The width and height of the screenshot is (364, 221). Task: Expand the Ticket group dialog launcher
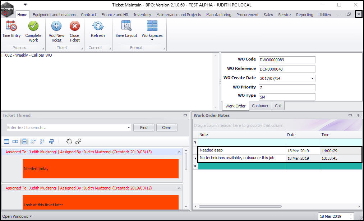[x=82, y=49]
